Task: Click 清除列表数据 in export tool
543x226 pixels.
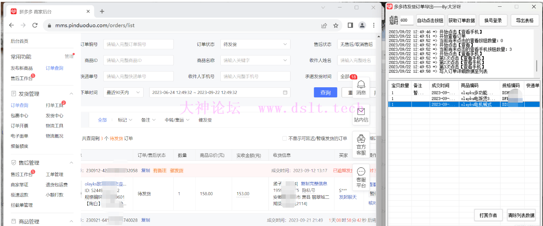Action: [521, 215]
